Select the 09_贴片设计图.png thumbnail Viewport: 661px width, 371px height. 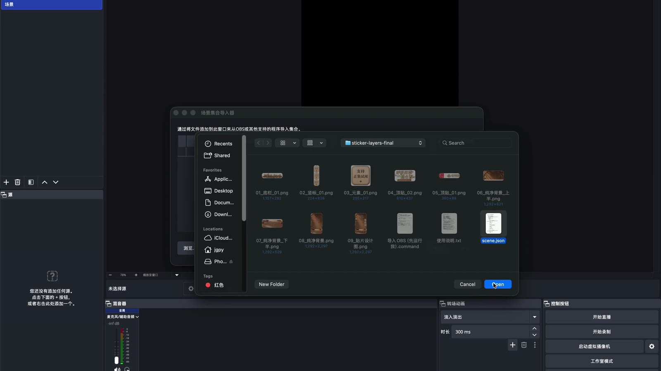tap(361, 223)
